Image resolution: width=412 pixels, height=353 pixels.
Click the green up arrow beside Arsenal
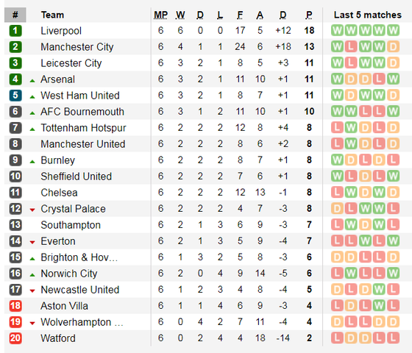tap(32, 81)
